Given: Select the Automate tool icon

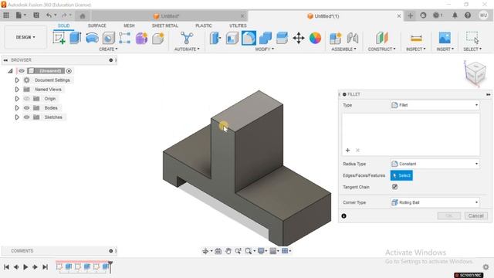Looking at the screenshot, I should tap(187, 38).
